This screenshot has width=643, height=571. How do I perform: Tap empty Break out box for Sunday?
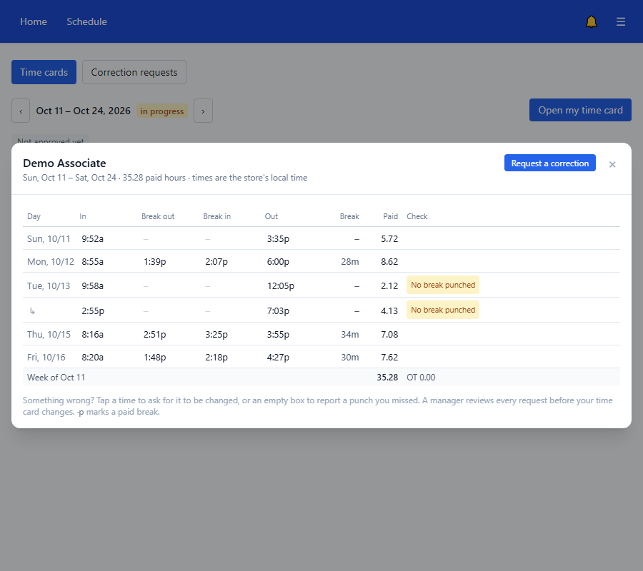[x=146, y=239]
